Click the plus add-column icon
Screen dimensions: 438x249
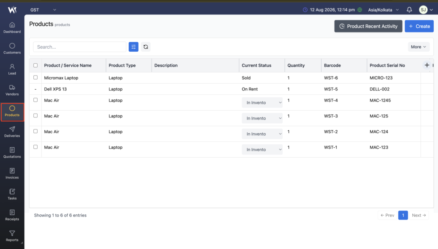pyautogui.click(x=427, y=65)
